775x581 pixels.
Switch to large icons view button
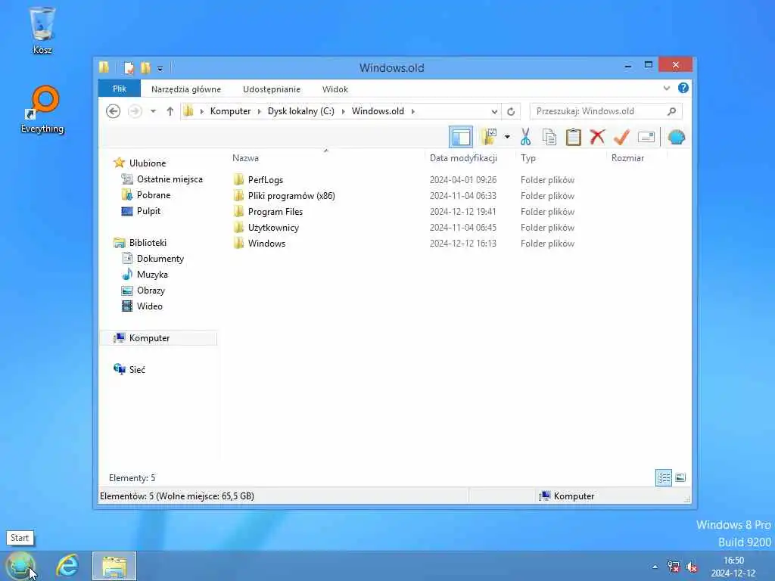[680, 478]
